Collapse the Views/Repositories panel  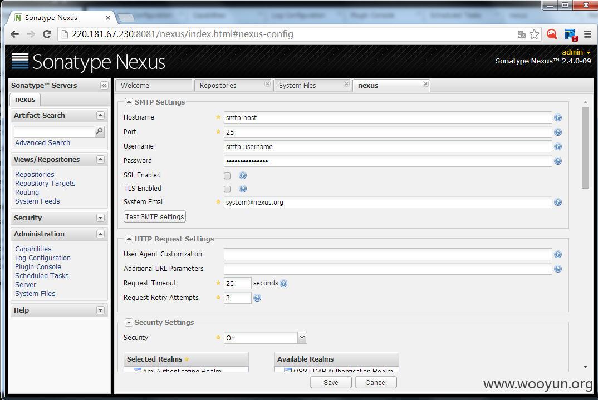pyautogui.click(x=100, y=159)
